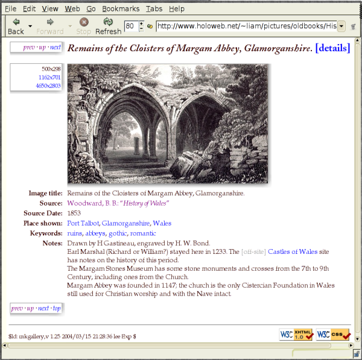Click the page icon beside the URL field
Image resolution: width=362 pixels, height=360 pixels.
coord(150,27)
